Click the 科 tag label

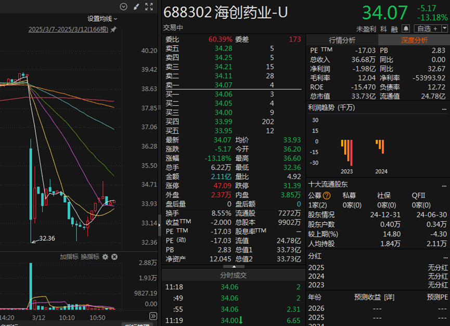click(383, 29)
